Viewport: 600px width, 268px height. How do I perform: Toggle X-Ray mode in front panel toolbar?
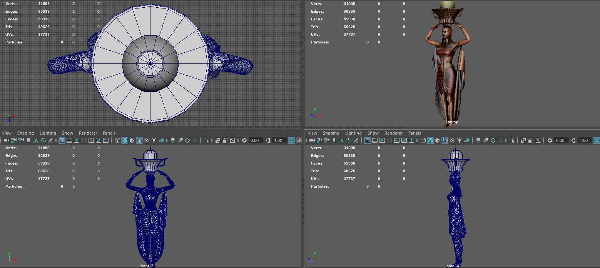point(218,140)
